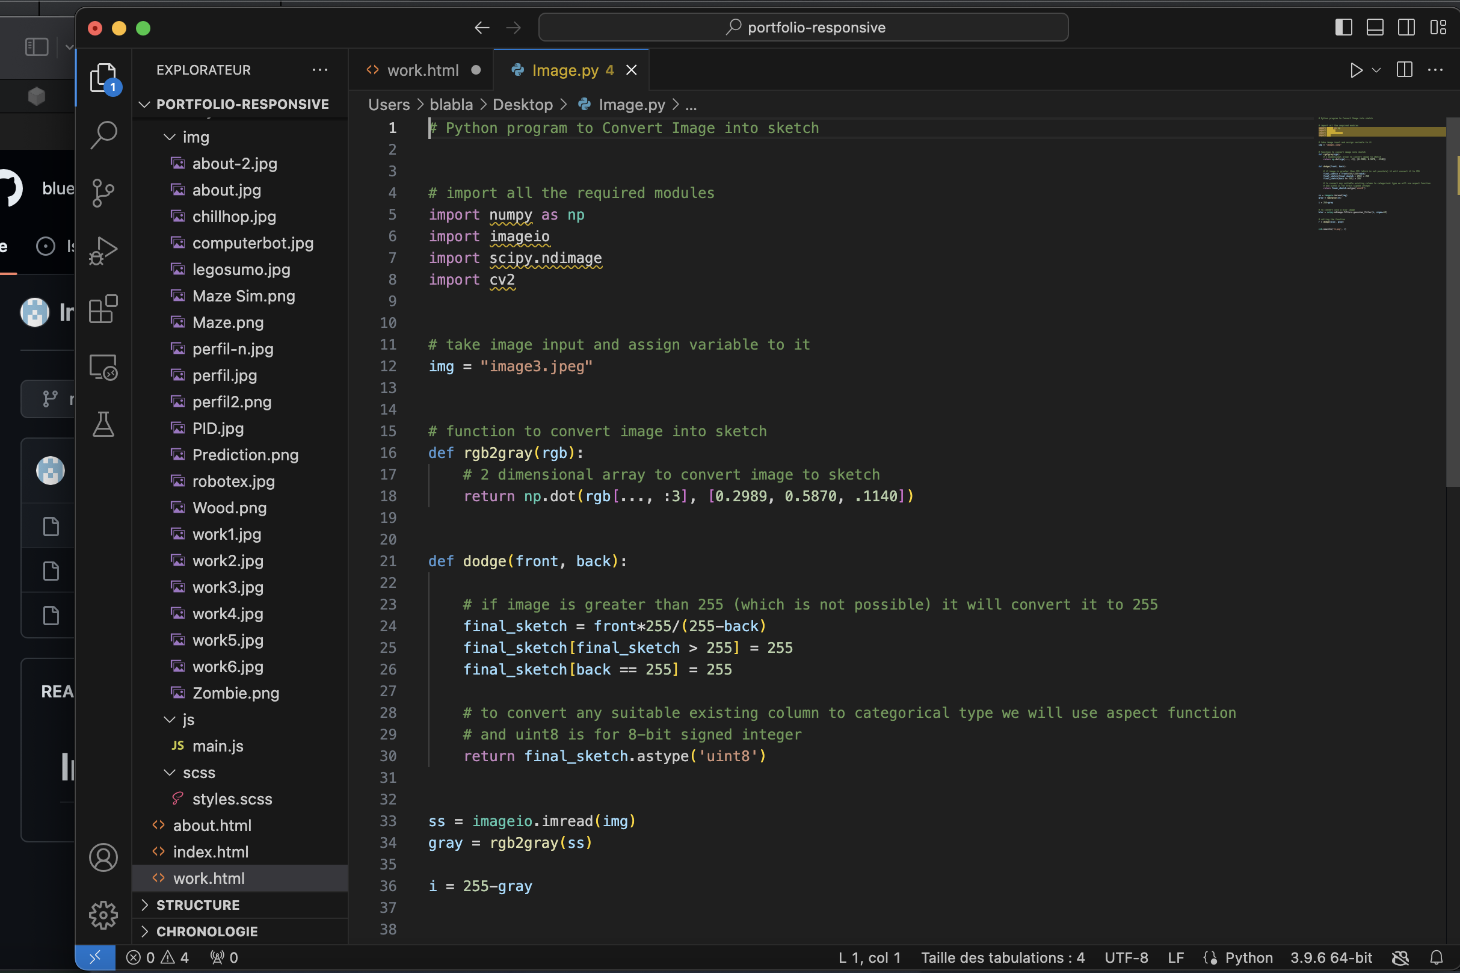
Task: Open Prediction.png file
Action: [x=240, y=455]
